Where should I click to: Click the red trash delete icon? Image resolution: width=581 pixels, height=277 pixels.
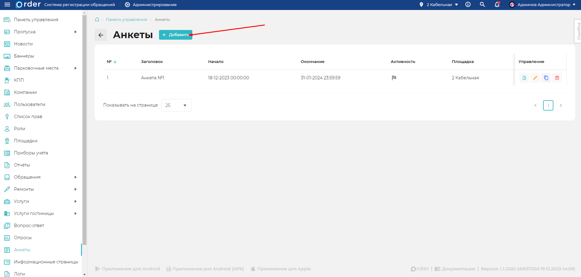click(557, 78)
